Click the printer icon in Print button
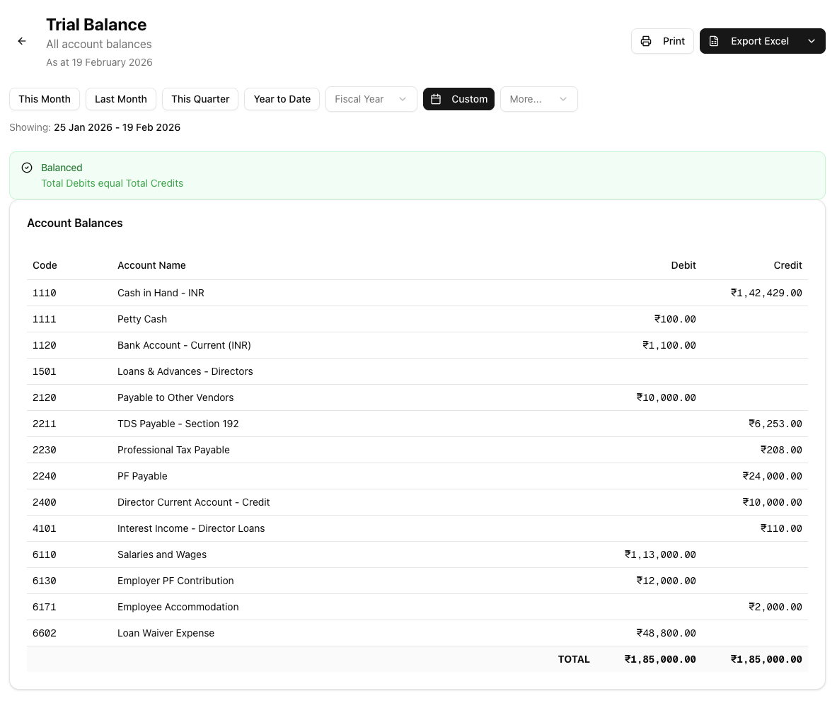Image resolution: width=837 pixels, height=703 pixels. 646,41
